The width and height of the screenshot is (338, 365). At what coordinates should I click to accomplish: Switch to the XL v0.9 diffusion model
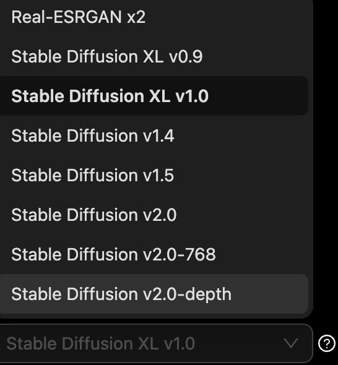(154, 56)
